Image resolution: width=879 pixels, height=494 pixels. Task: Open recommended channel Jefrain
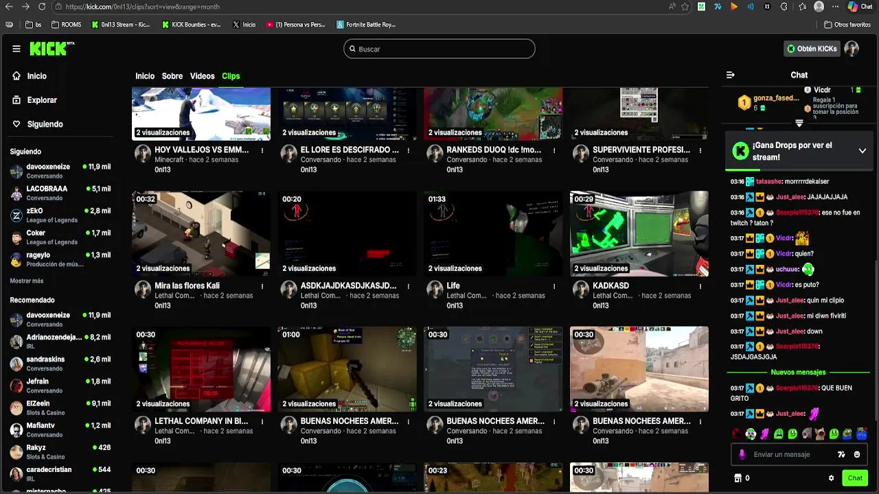click(x=60, y=386)
